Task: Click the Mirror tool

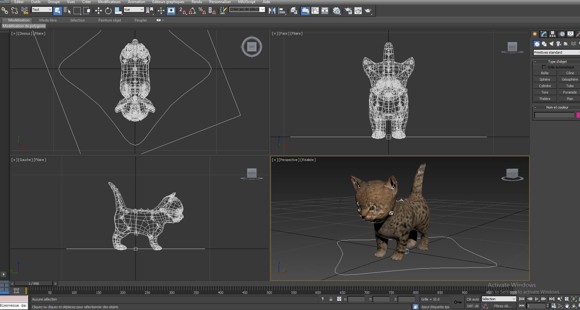Action: (272, 11)
